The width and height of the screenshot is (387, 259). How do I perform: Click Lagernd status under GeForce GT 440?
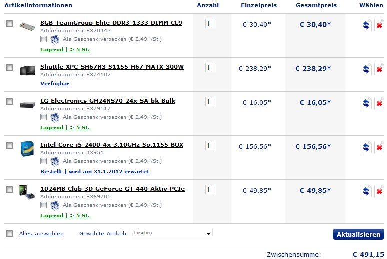pyautogui.click(x=65, y=216)
